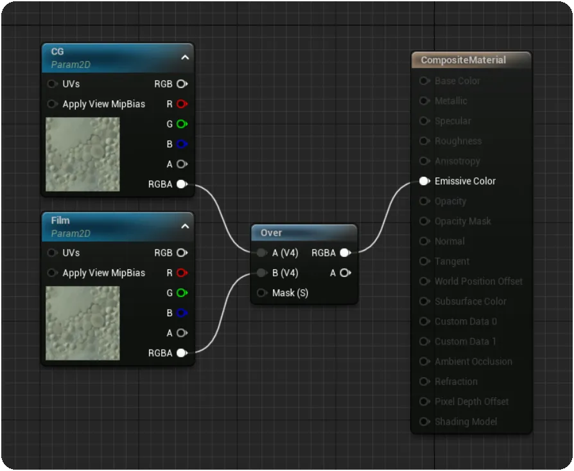Click the Over node RGBA output pin

point(345,253)
